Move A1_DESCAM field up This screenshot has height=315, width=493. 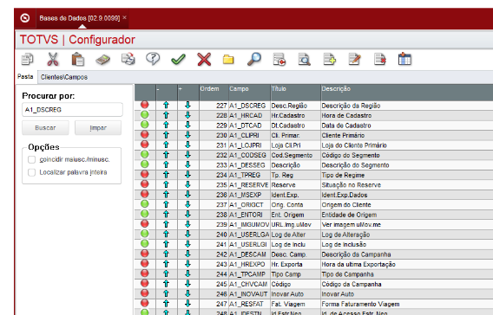(x=167, y=254)
